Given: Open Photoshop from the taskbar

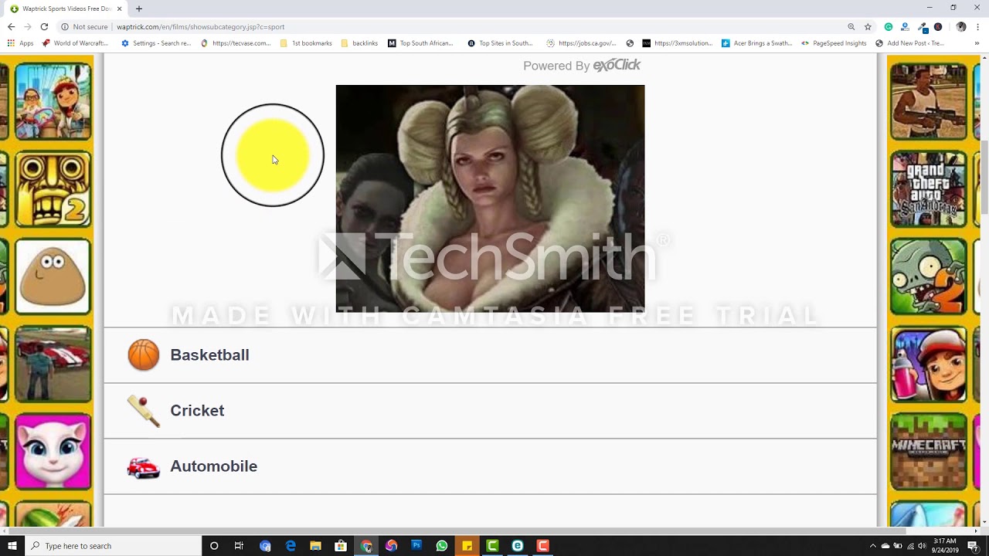Looking at the screenshot, I should coord(416,546).
